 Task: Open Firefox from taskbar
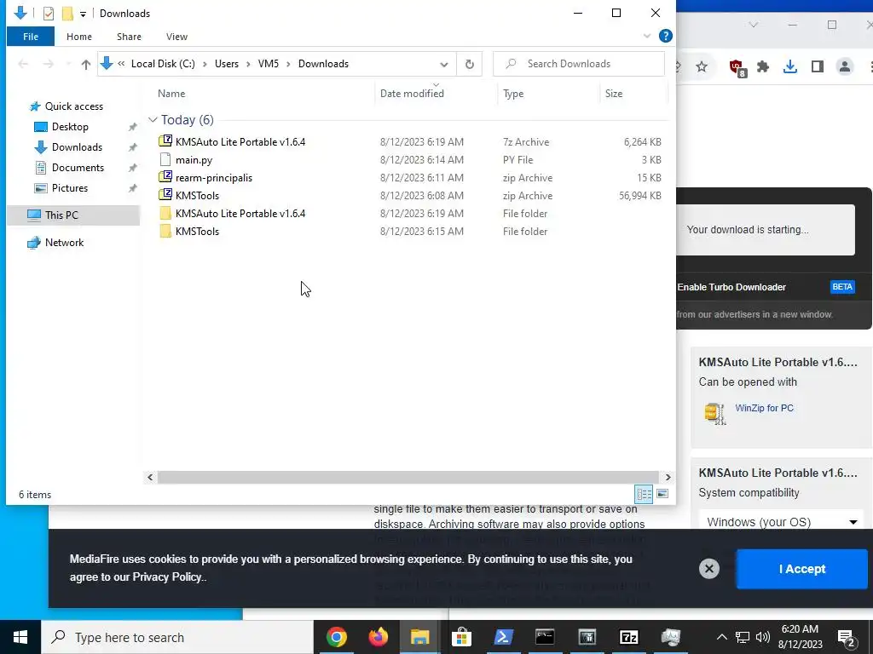378,637
